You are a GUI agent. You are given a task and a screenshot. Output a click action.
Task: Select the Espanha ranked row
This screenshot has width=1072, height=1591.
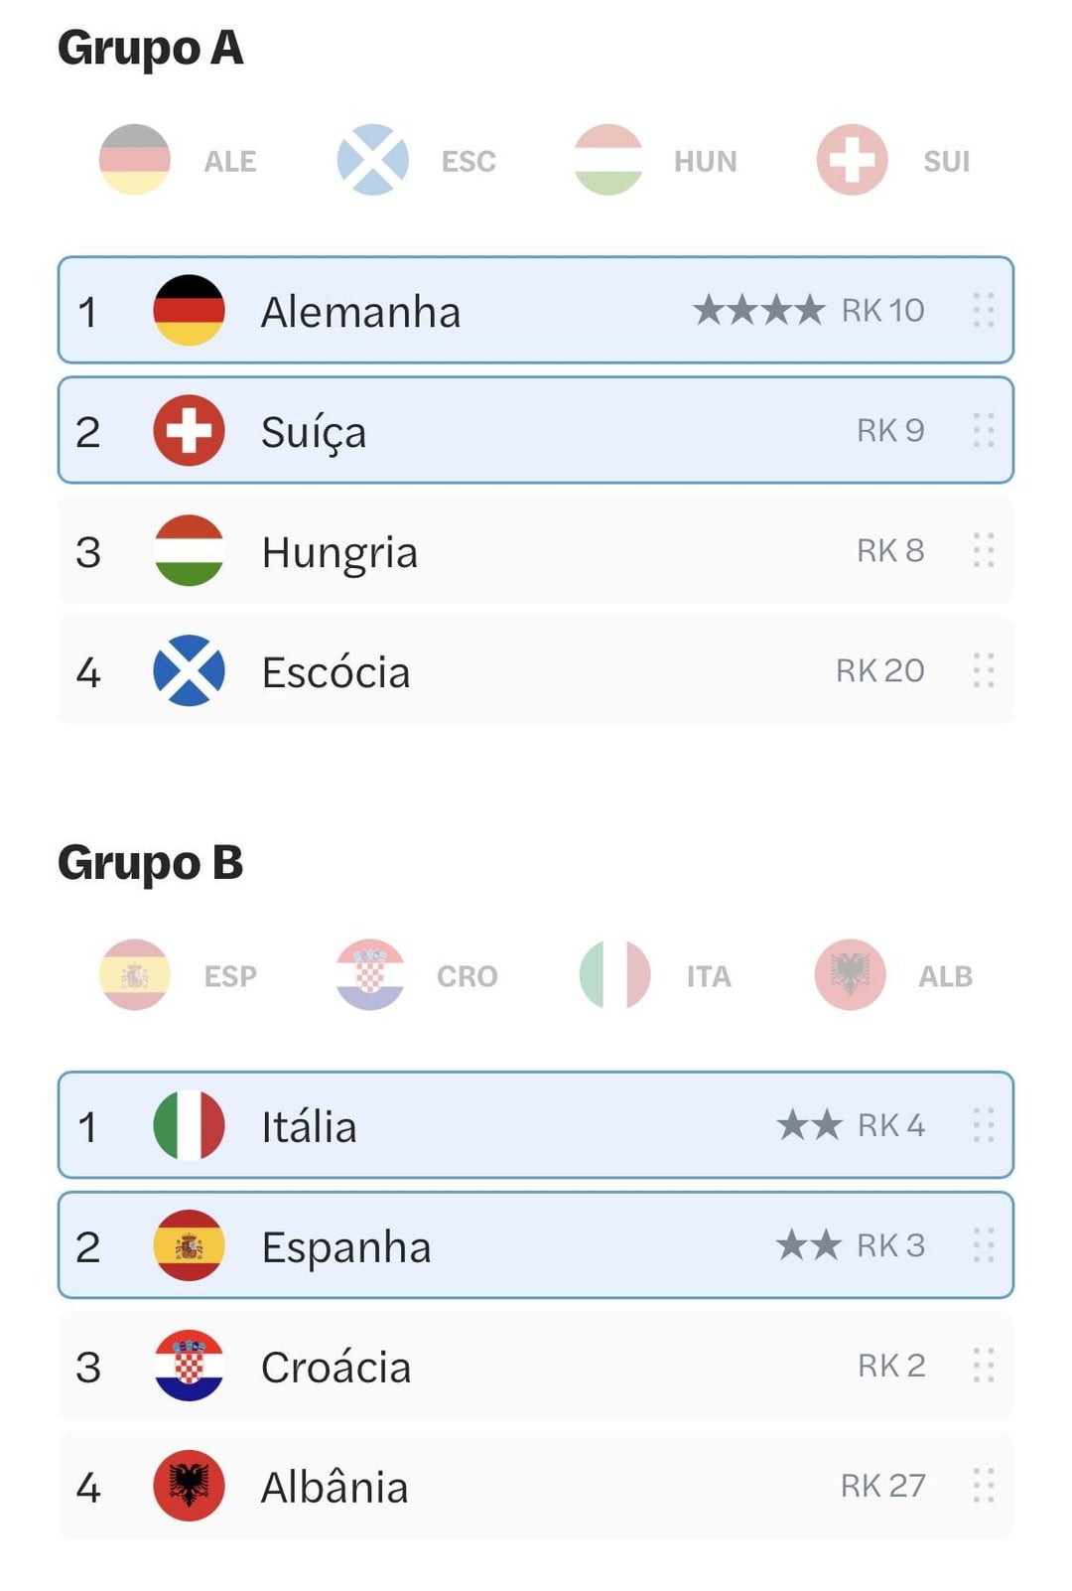[x=536, y=1245]
